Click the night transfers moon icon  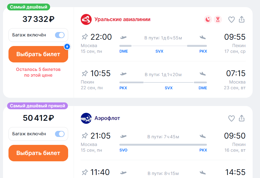[x=208, y=19]
